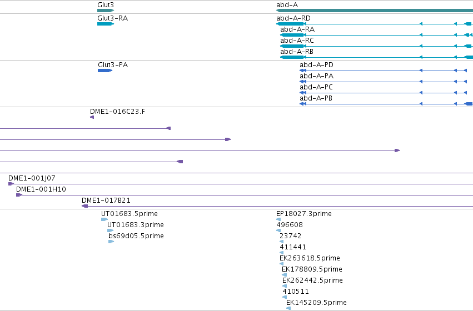
Task: Select the UT01683.3prime EST arrow
Action: click(111, 230)
